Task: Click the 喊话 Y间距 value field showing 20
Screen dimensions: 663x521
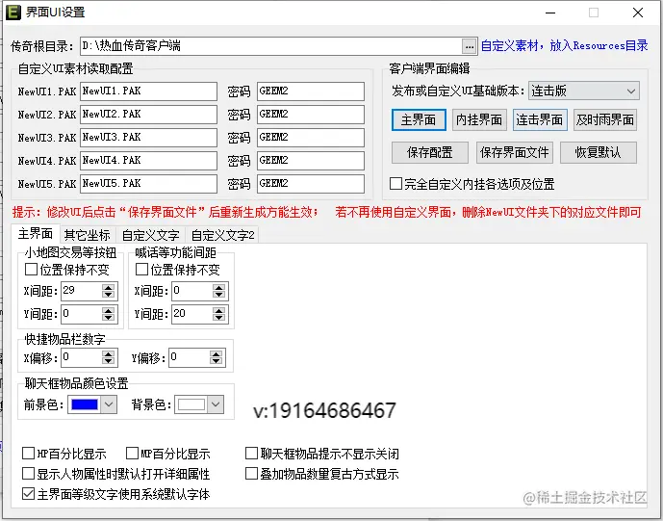Action: 191,314
